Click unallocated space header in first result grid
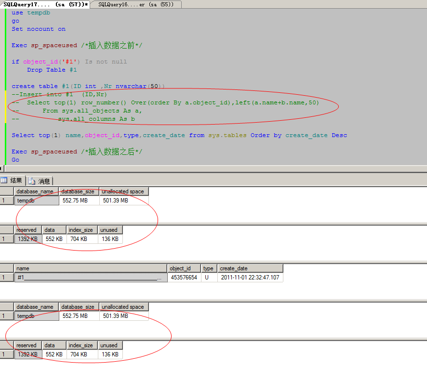The width and height of the screenshot is (427, 366). click(123, 191)
